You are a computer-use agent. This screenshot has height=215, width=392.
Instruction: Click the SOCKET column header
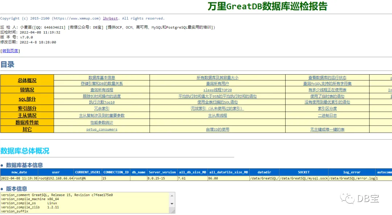tap(304, 172)
